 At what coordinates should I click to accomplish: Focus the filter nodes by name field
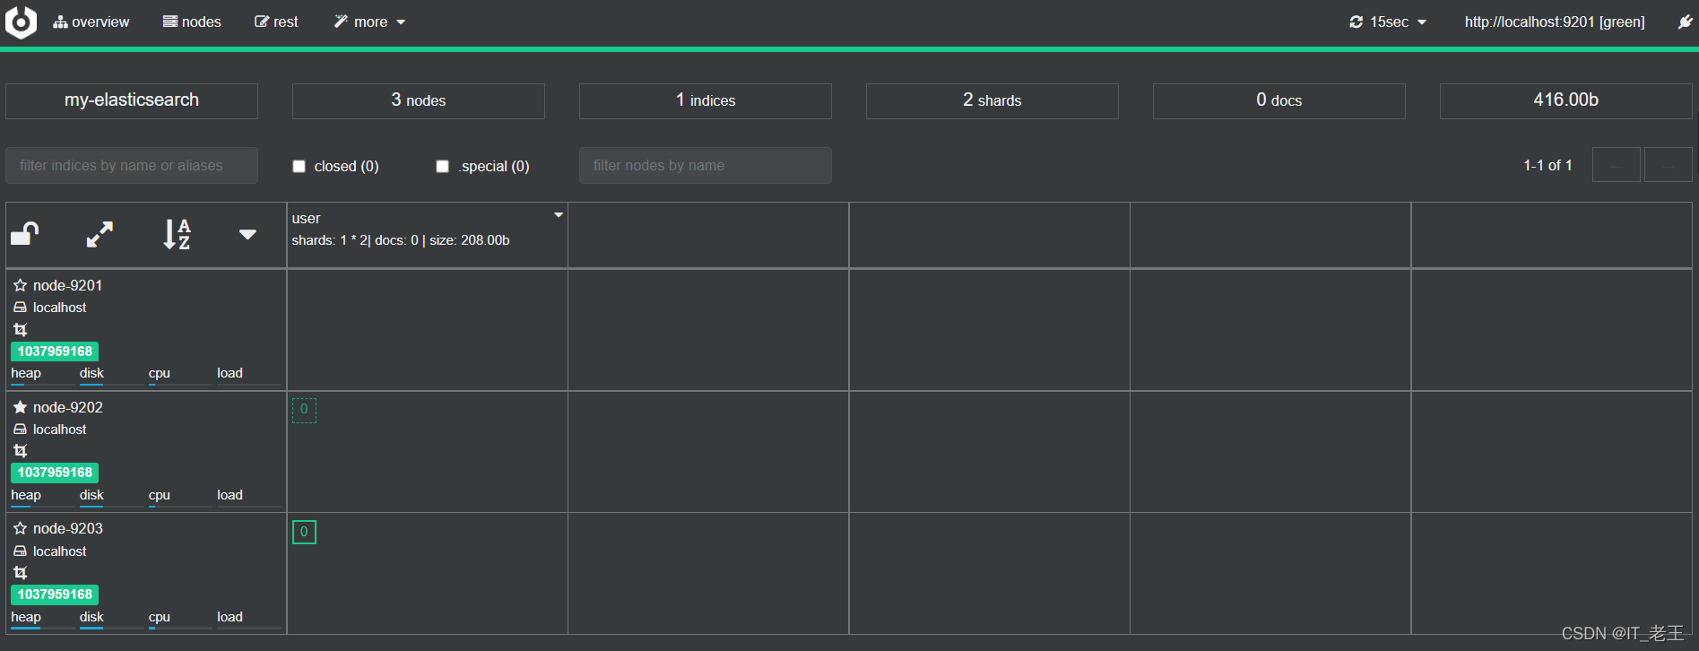pos(706,165)
